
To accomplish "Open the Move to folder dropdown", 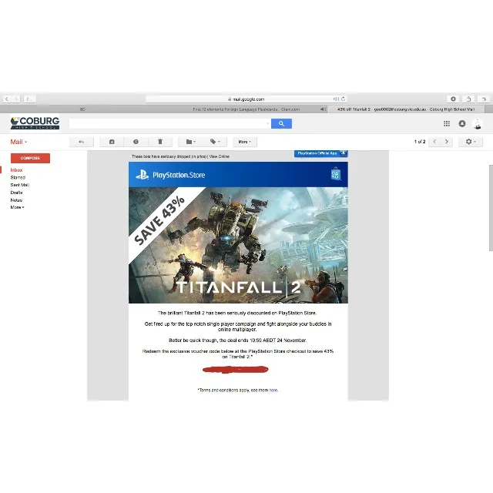I will [x=190, y=142].
